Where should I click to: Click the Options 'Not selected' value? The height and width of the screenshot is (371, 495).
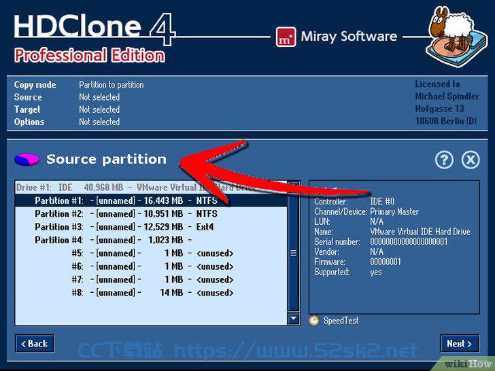click(99, 122)
